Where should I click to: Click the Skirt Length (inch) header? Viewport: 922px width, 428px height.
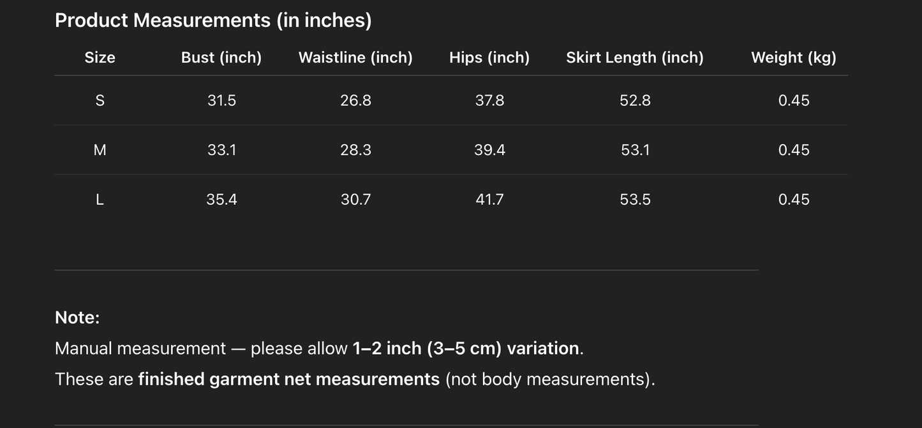(x=635, y=57)
